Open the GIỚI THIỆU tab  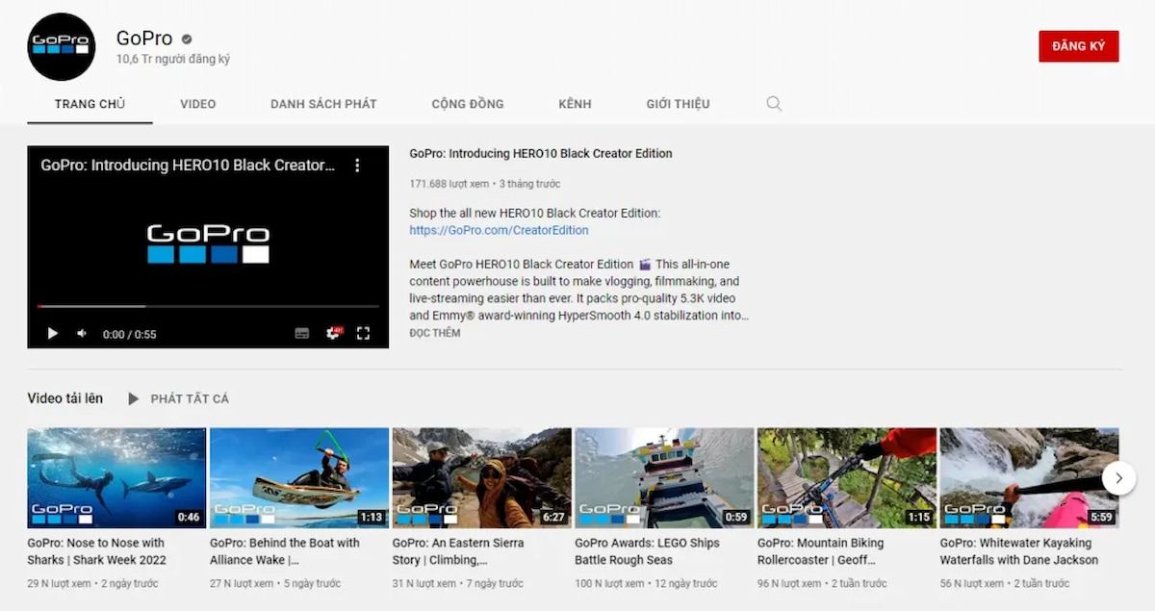tap(678, 104)
